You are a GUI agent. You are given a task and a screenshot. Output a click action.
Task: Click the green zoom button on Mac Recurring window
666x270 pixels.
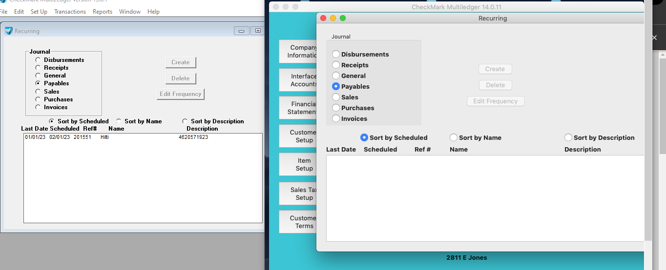click(x=343, y=18)
